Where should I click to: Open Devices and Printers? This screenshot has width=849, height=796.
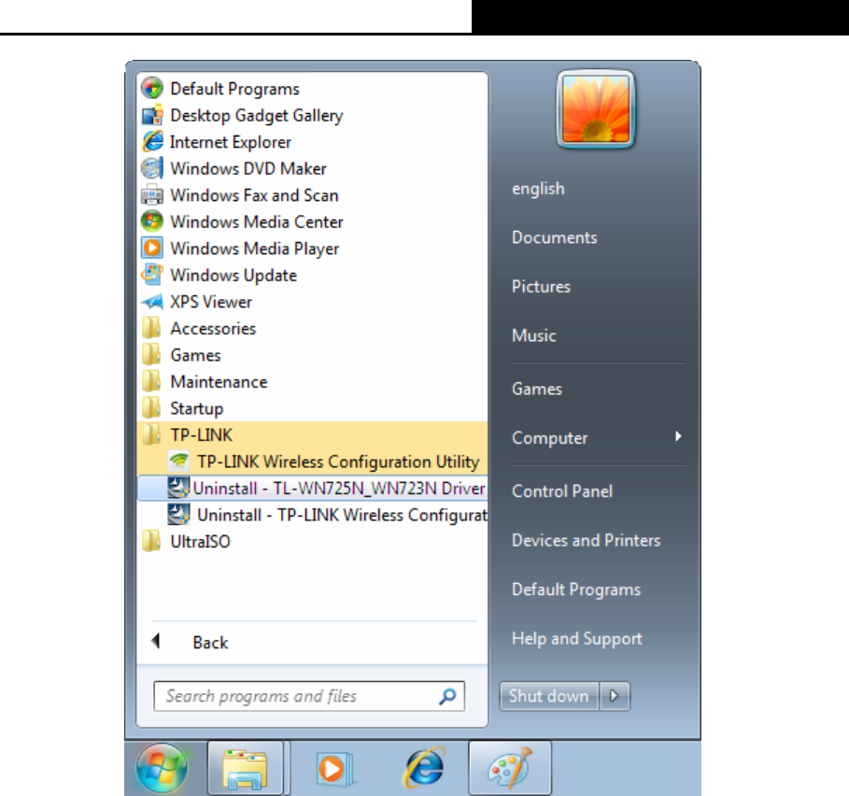click(x=586, y=540)
